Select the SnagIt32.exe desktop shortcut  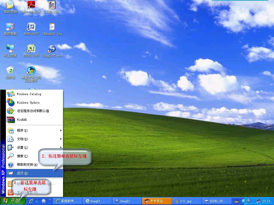52,51
